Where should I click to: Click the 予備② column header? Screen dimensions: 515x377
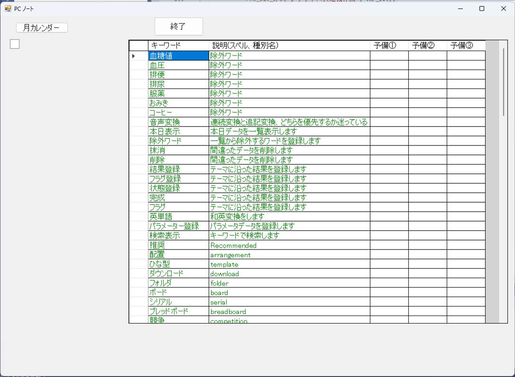click(x=427, y=45)
